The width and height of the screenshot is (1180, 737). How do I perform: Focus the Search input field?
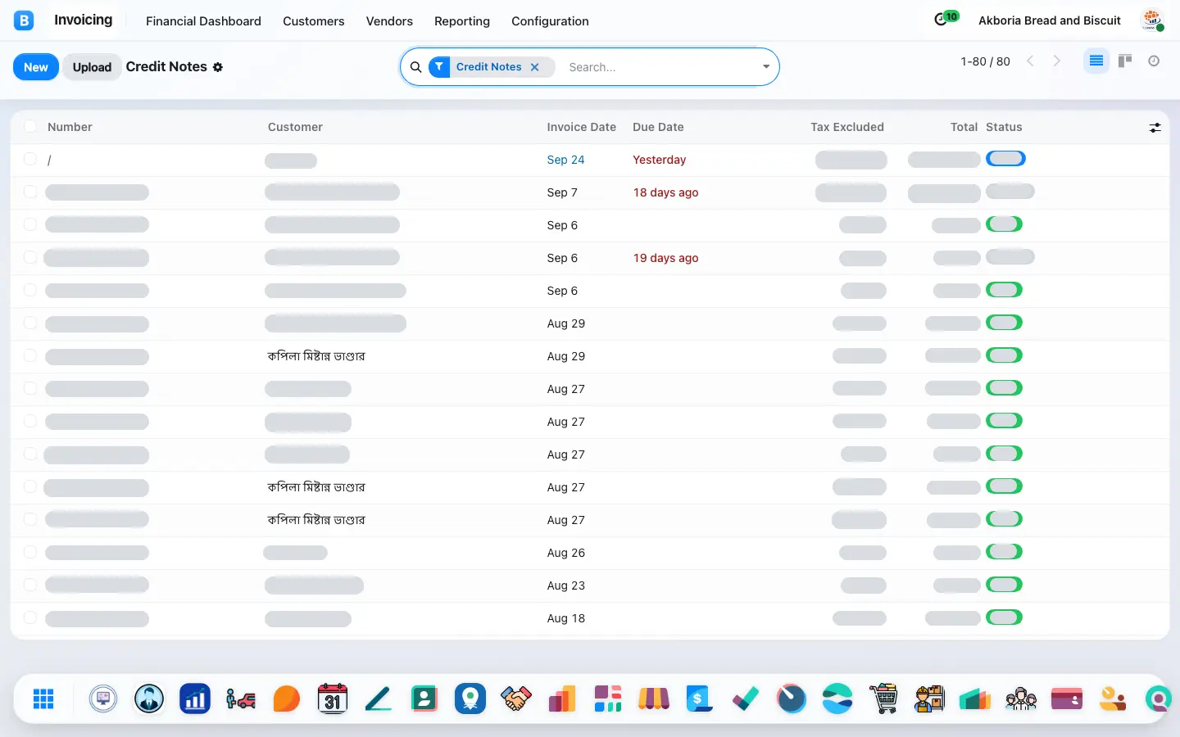coord(660,67)
